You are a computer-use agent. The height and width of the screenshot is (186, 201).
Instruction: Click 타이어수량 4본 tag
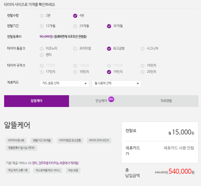pyautogui.click(x=16, y=140)
